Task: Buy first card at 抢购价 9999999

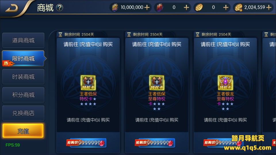Action: [x=86, y=143]
